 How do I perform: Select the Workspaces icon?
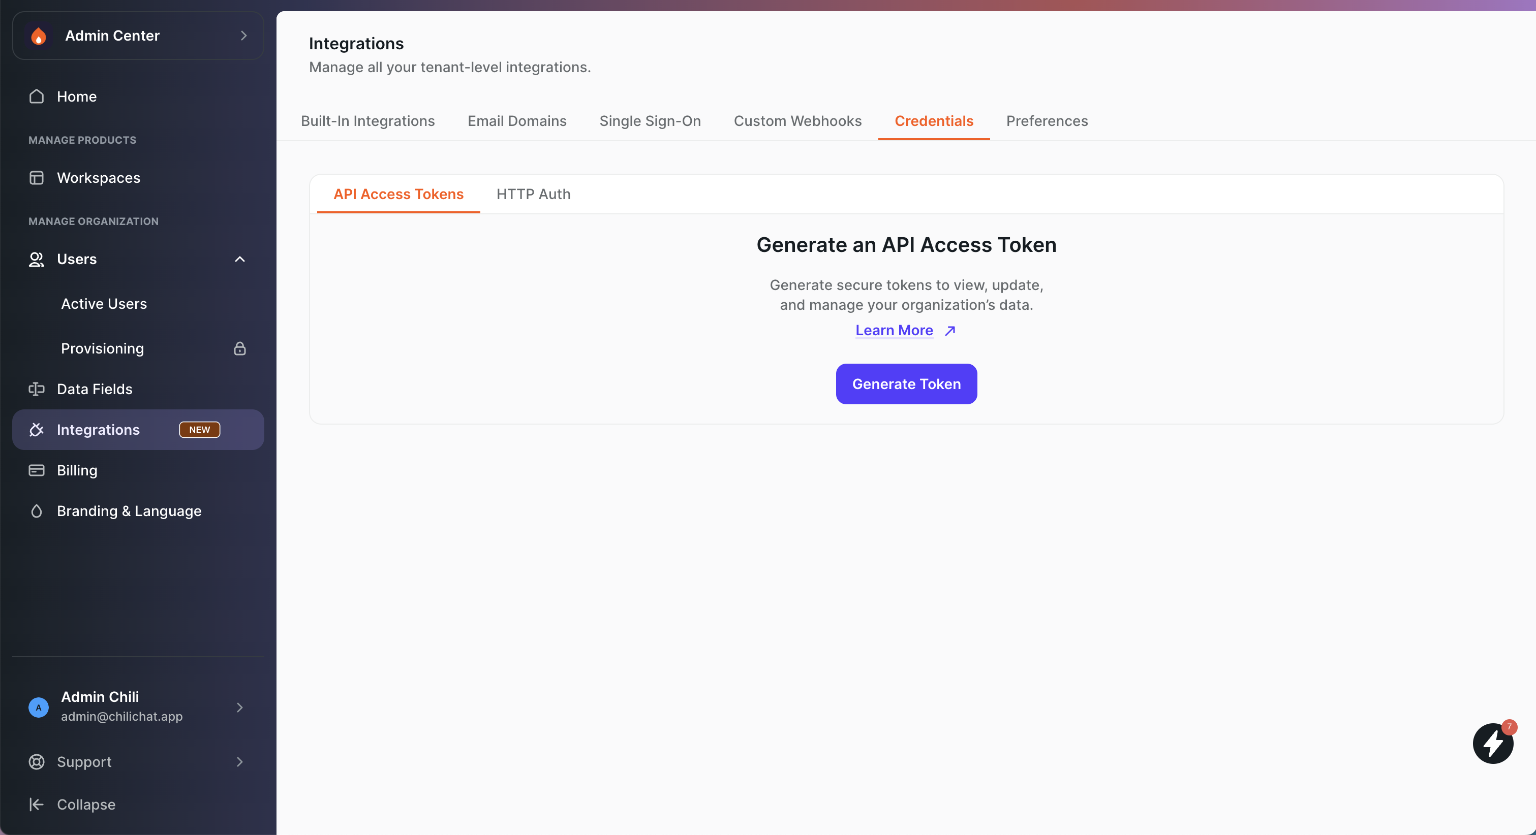click(37, 178)
